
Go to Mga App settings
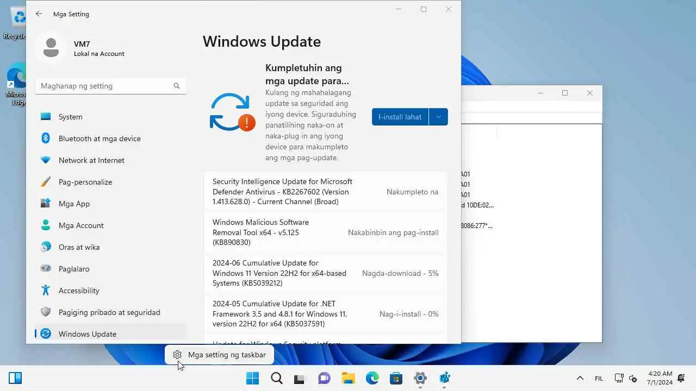click(x=111, y=204)
